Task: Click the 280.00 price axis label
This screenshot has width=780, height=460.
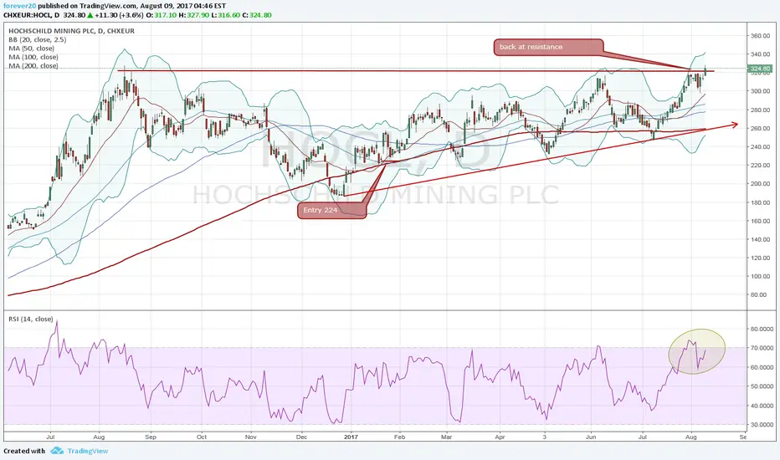Action: [x=761, y=110]
